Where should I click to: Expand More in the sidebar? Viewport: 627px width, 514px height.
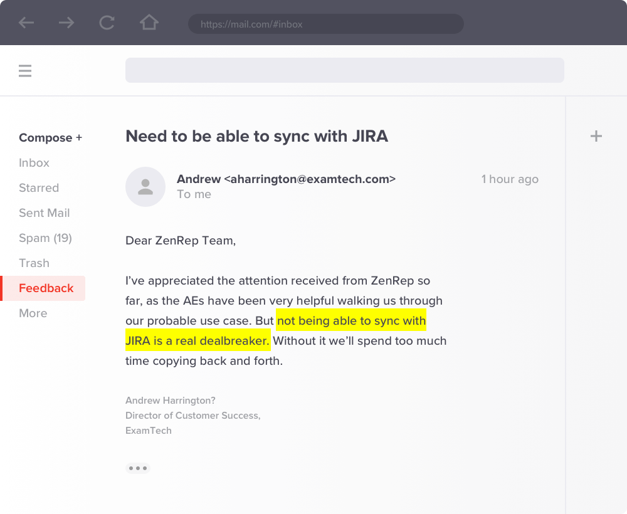pos(33,313)
